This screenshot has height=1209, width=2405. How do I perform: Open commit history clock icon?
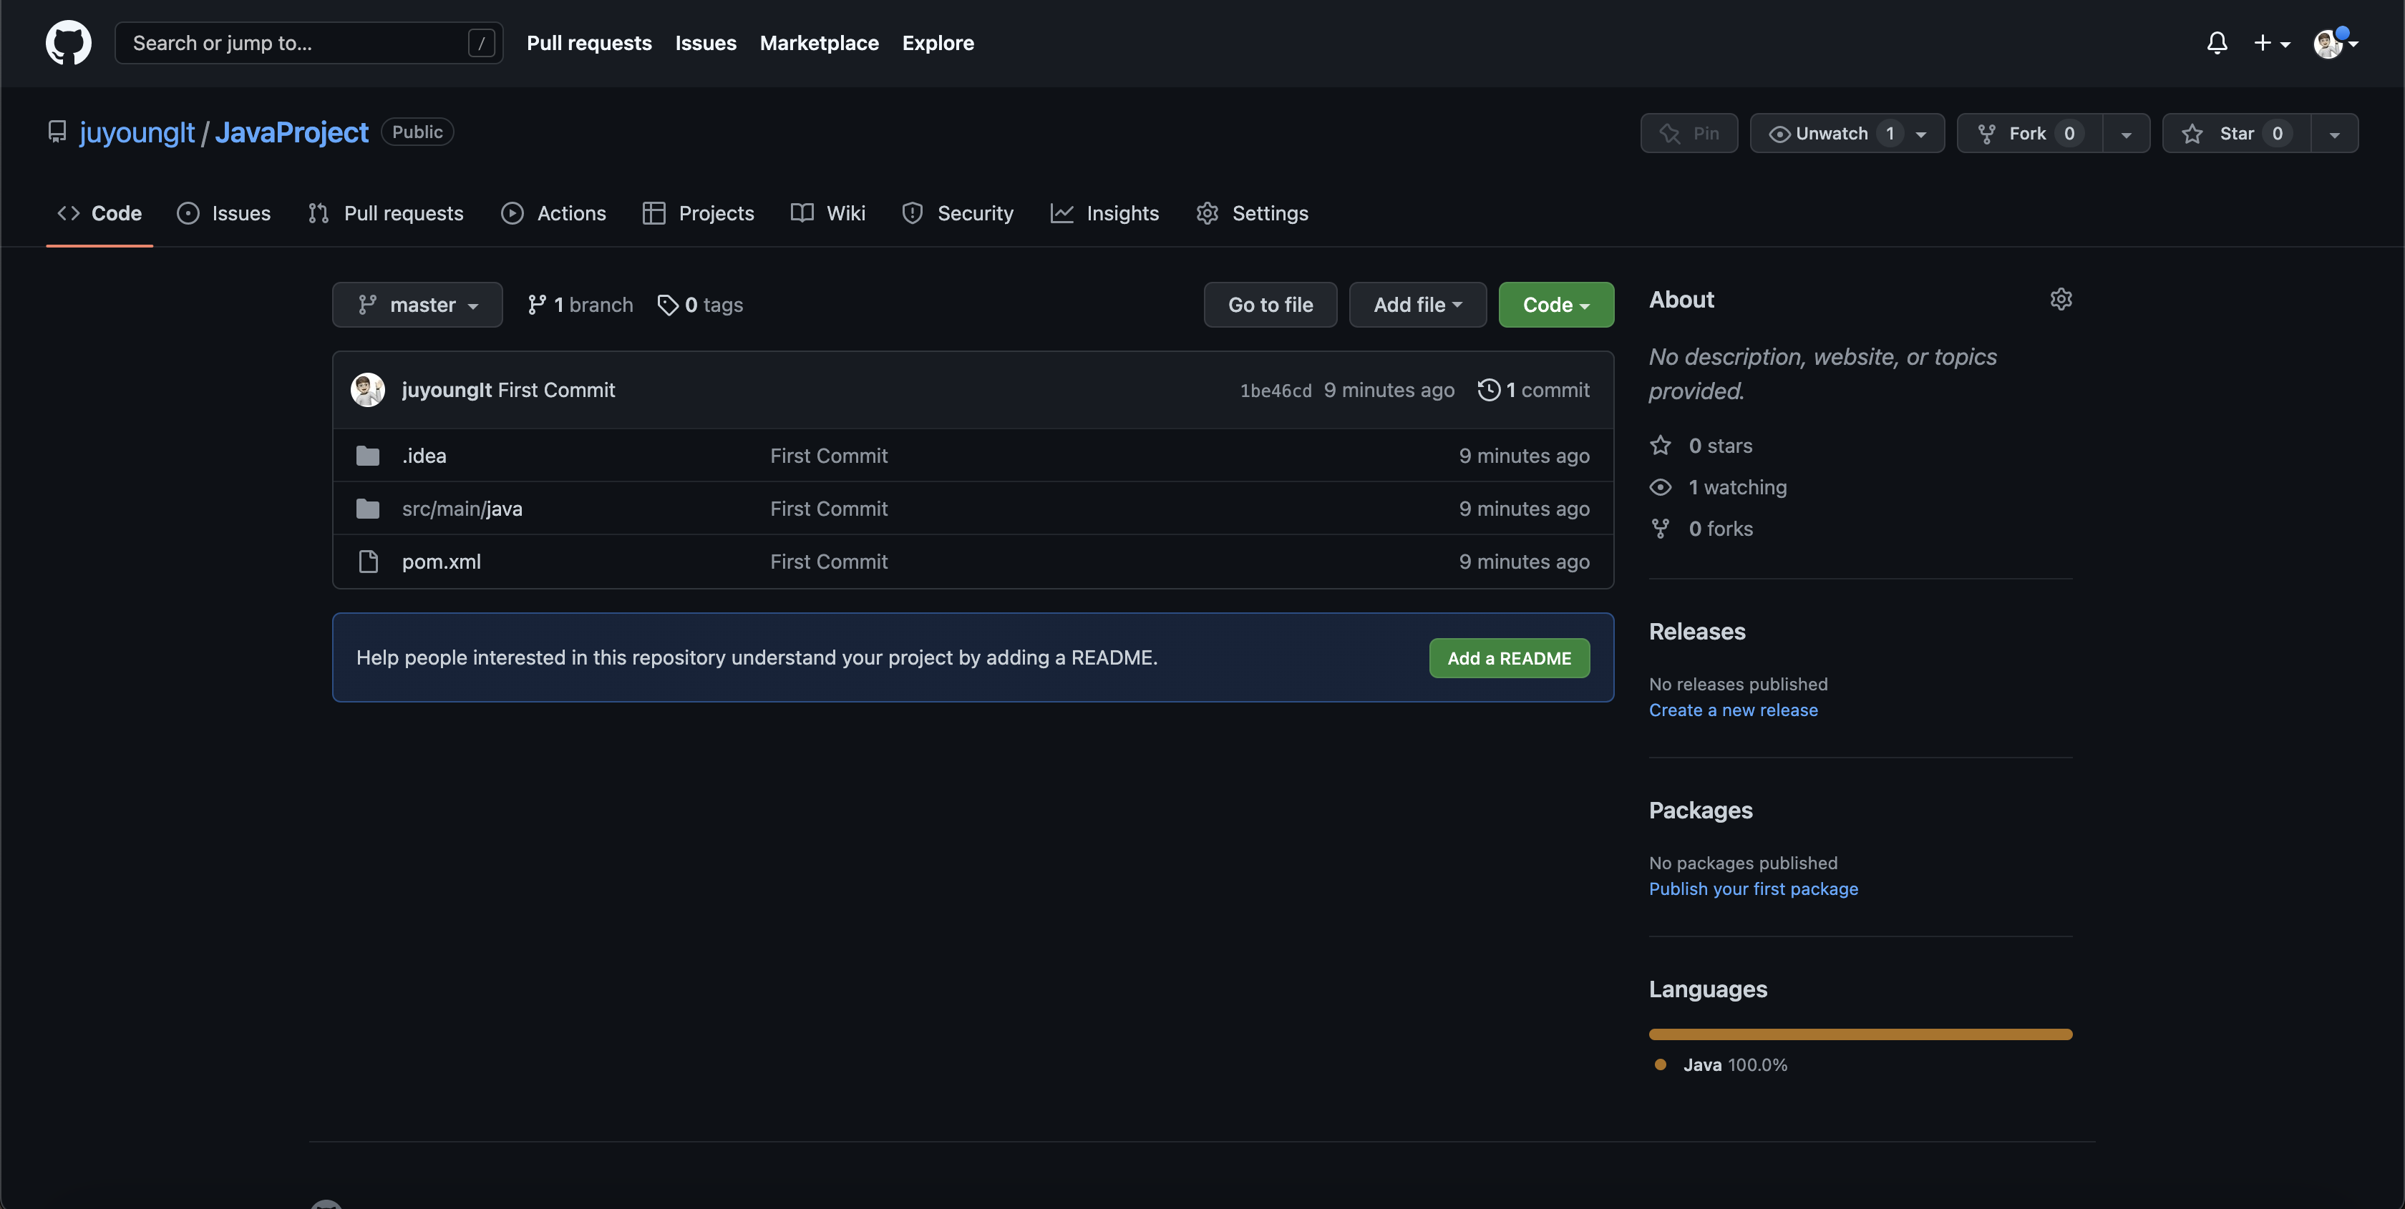click(x=1489, y=390)
